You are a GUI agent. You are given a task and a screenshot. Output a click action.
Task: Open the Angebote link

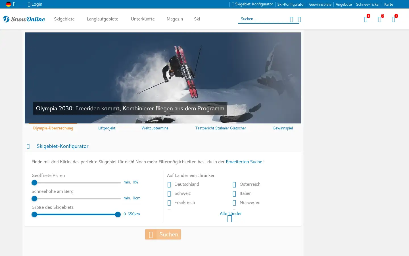tap(344, 4)
